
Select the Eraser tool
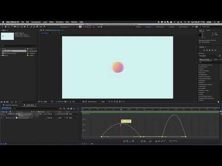tap(37, 27)
